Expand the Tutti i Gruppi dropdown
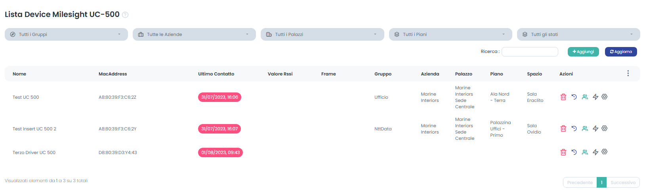This screenshot has width=645, height=192. pos(66,34)
